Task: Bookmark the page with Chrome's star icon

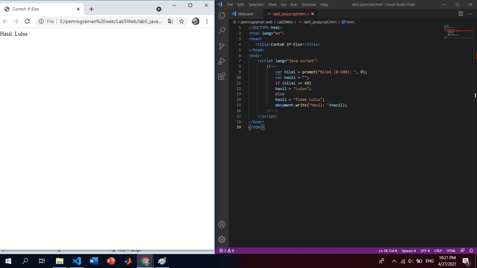Action: coord(181,21)
